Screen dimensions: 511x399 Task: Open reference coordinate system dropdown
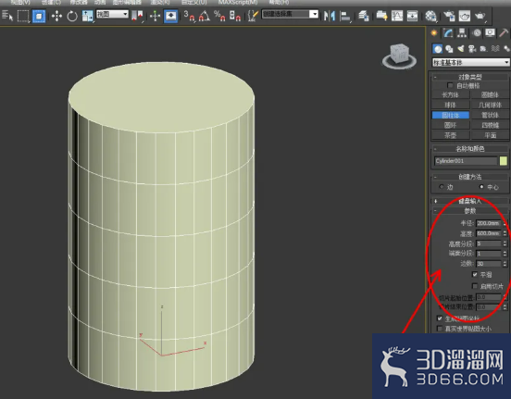click(x=112, y=14)
